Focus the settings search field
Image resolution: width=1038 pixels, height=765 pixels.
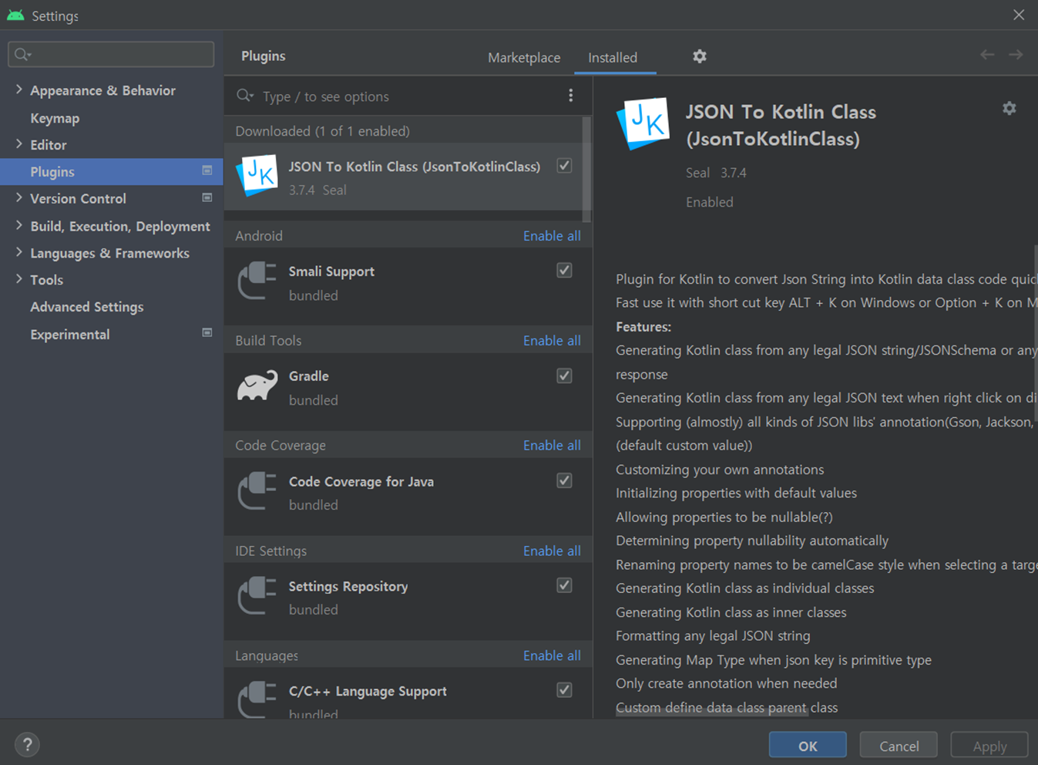point(111,54)
